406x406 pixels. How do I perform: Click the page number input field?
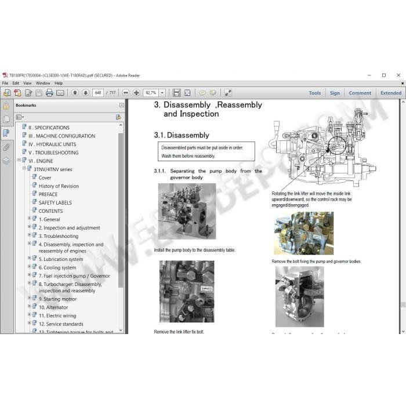[x=98, y=93]
